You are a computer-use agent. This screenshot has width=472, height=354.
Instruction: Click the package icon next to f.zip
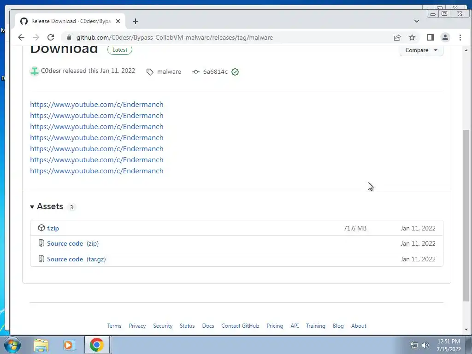tap(41, 228)
